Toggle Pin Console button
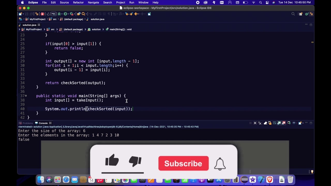The width and height of the screenshot is (331, 186). click(x=289, y=123)
